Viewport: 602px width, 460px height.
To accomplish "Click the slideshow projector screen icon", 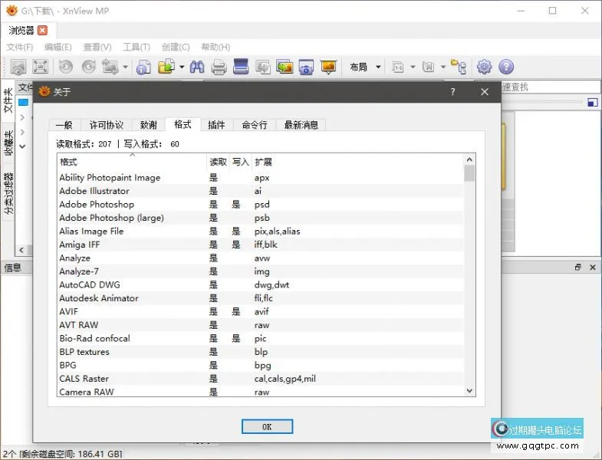I will (329, 67).
